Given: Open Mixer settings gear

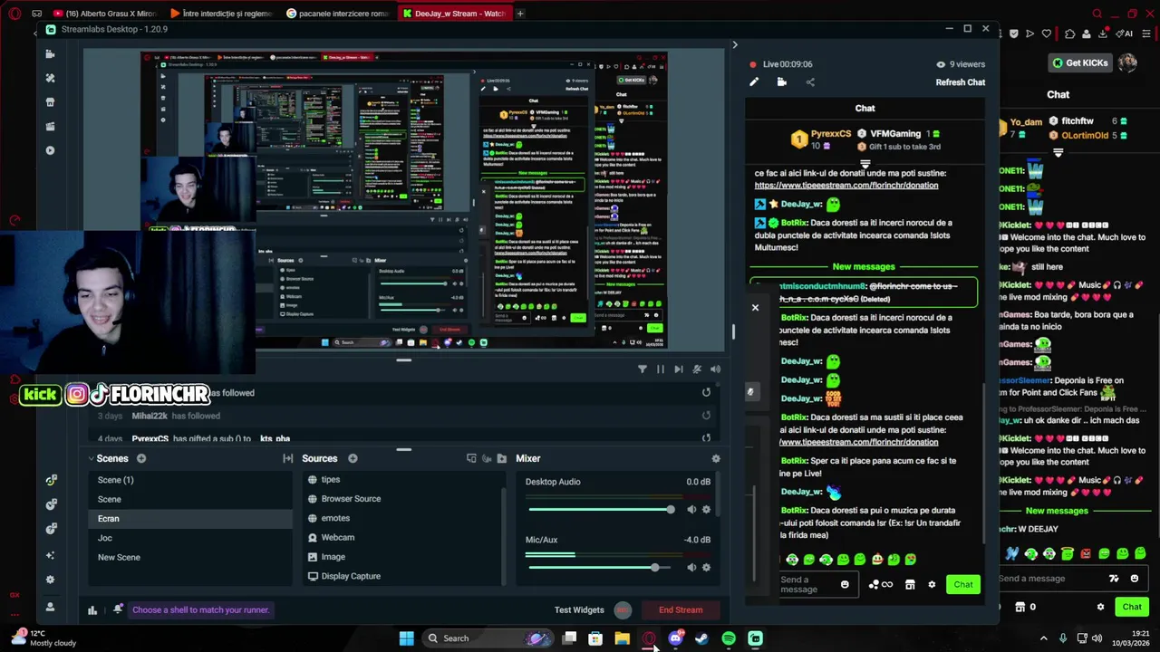Looking at the screenshot, I should 716,459.
